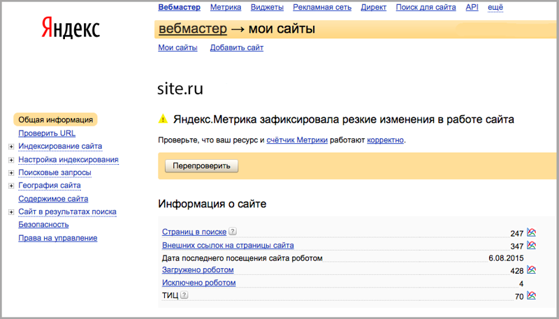Click the value 428 for Загружено роботом
Viewport: 559px width, 319px height.
pyautogui.click(x=516, y=271)
